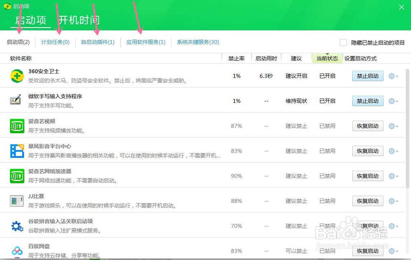Click the 90% 禁止率 value
411x260 pixels.
pos(236,176)
